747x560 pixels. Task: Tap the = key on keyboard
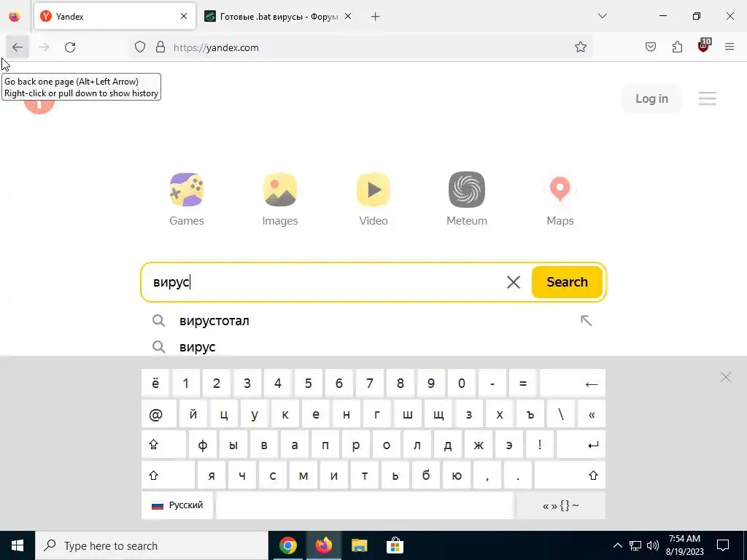(522, 384)
